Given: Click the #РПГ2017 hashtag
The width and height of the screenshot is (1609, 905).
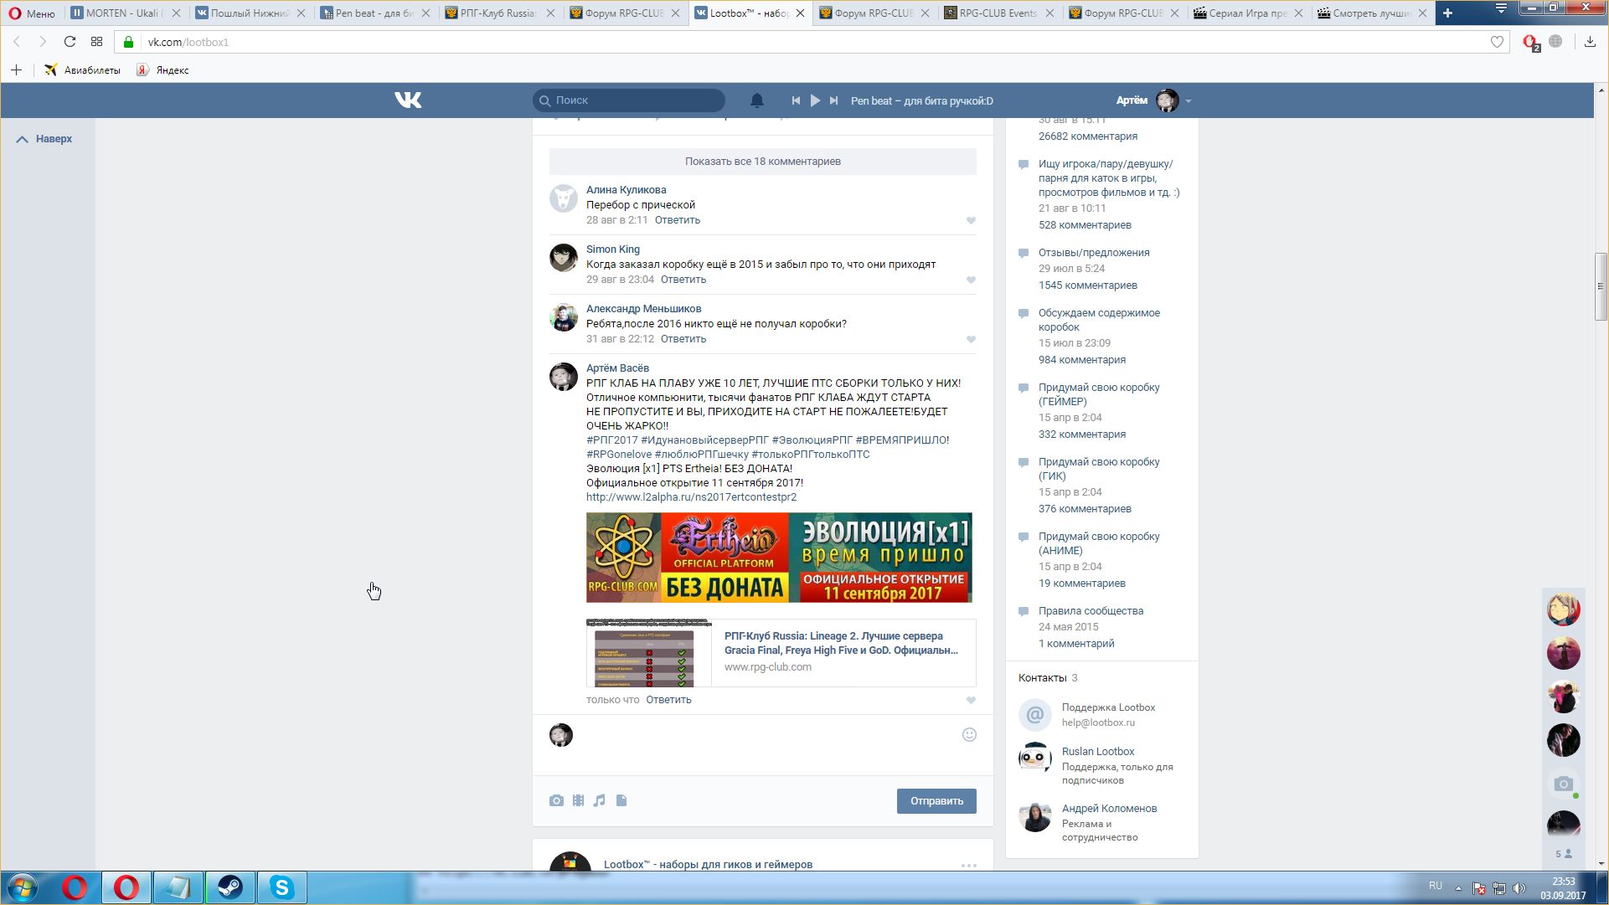Looking at the screenshot, I should [612, 440].
